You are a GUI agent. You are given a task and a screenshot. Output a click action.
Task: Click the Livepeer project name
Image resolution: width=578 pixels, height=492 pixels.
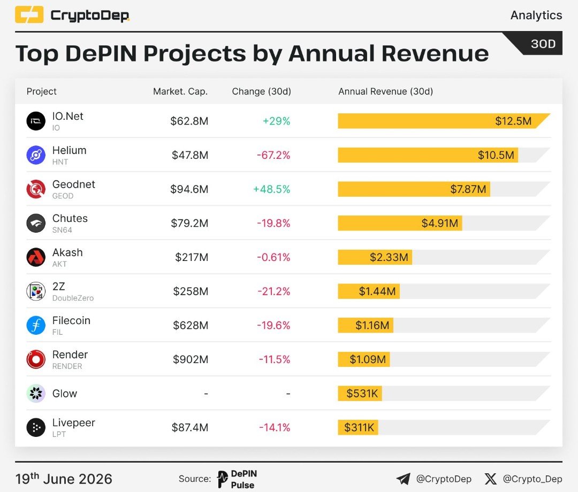74,423
